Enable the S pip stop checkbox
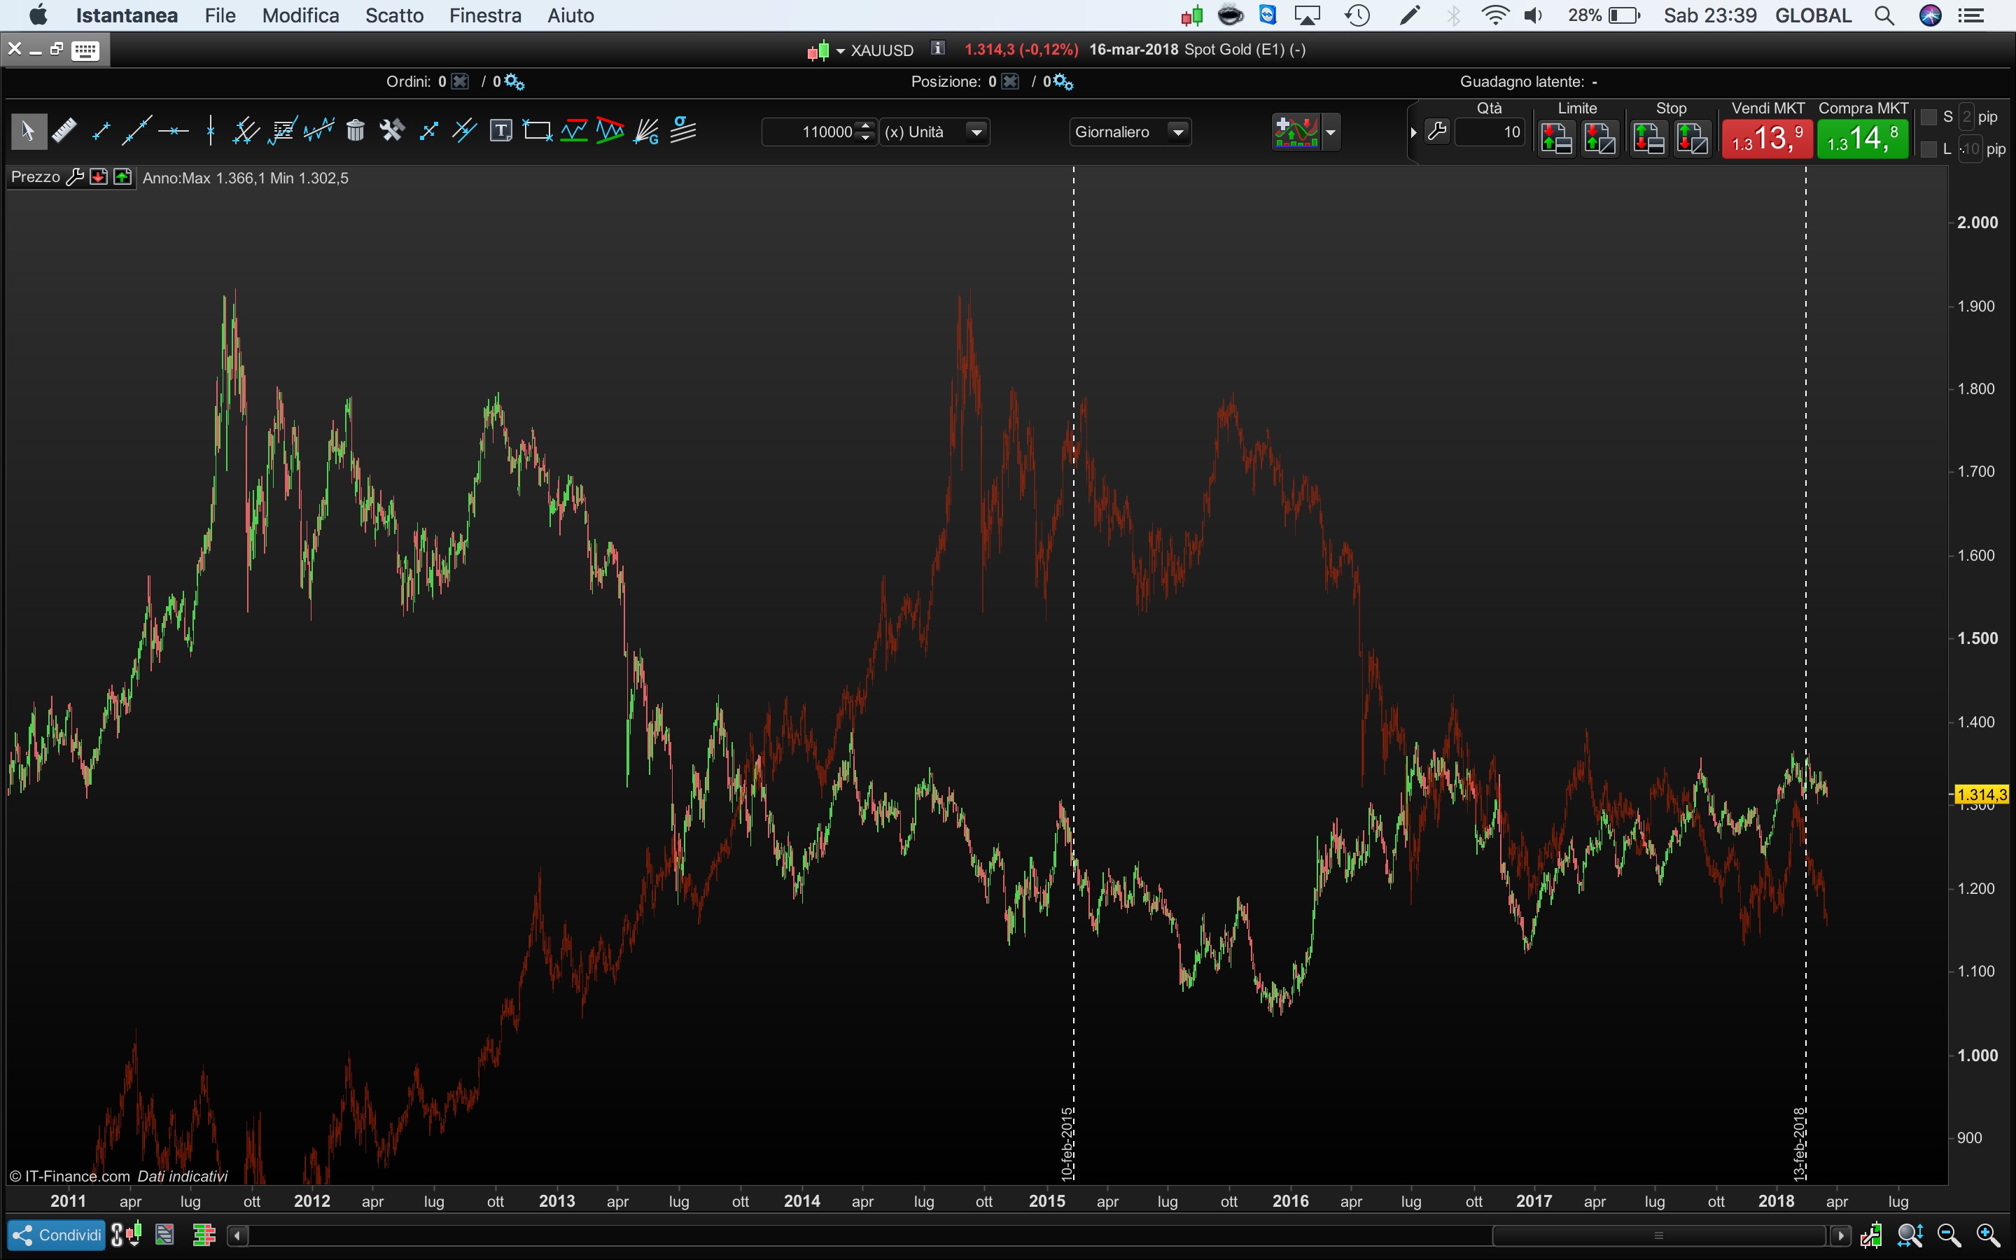2016x1260 pixels. coord(1928,118)
